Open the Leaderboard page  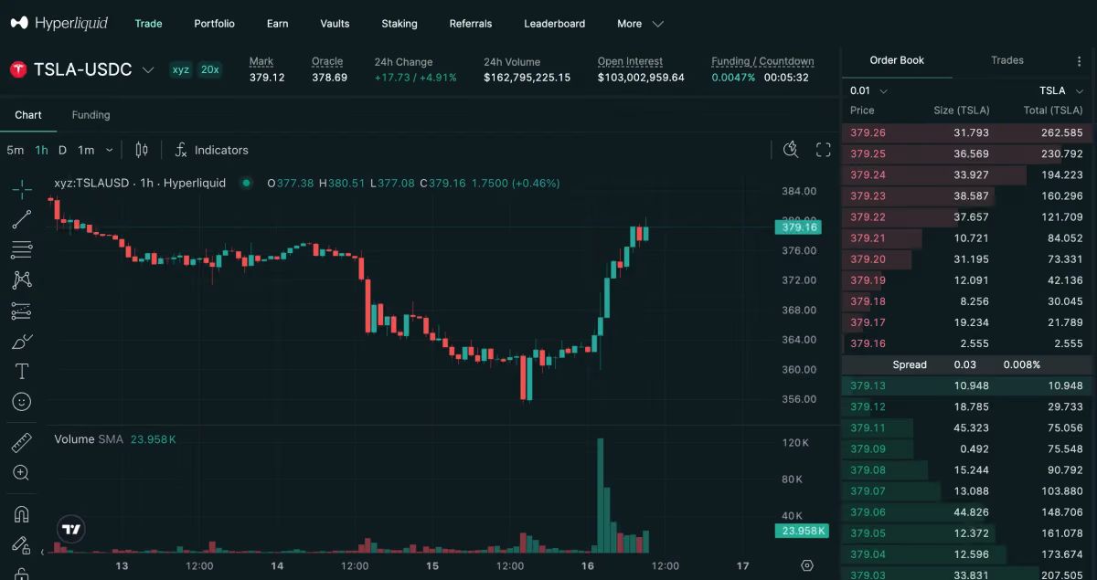(554, 24)
